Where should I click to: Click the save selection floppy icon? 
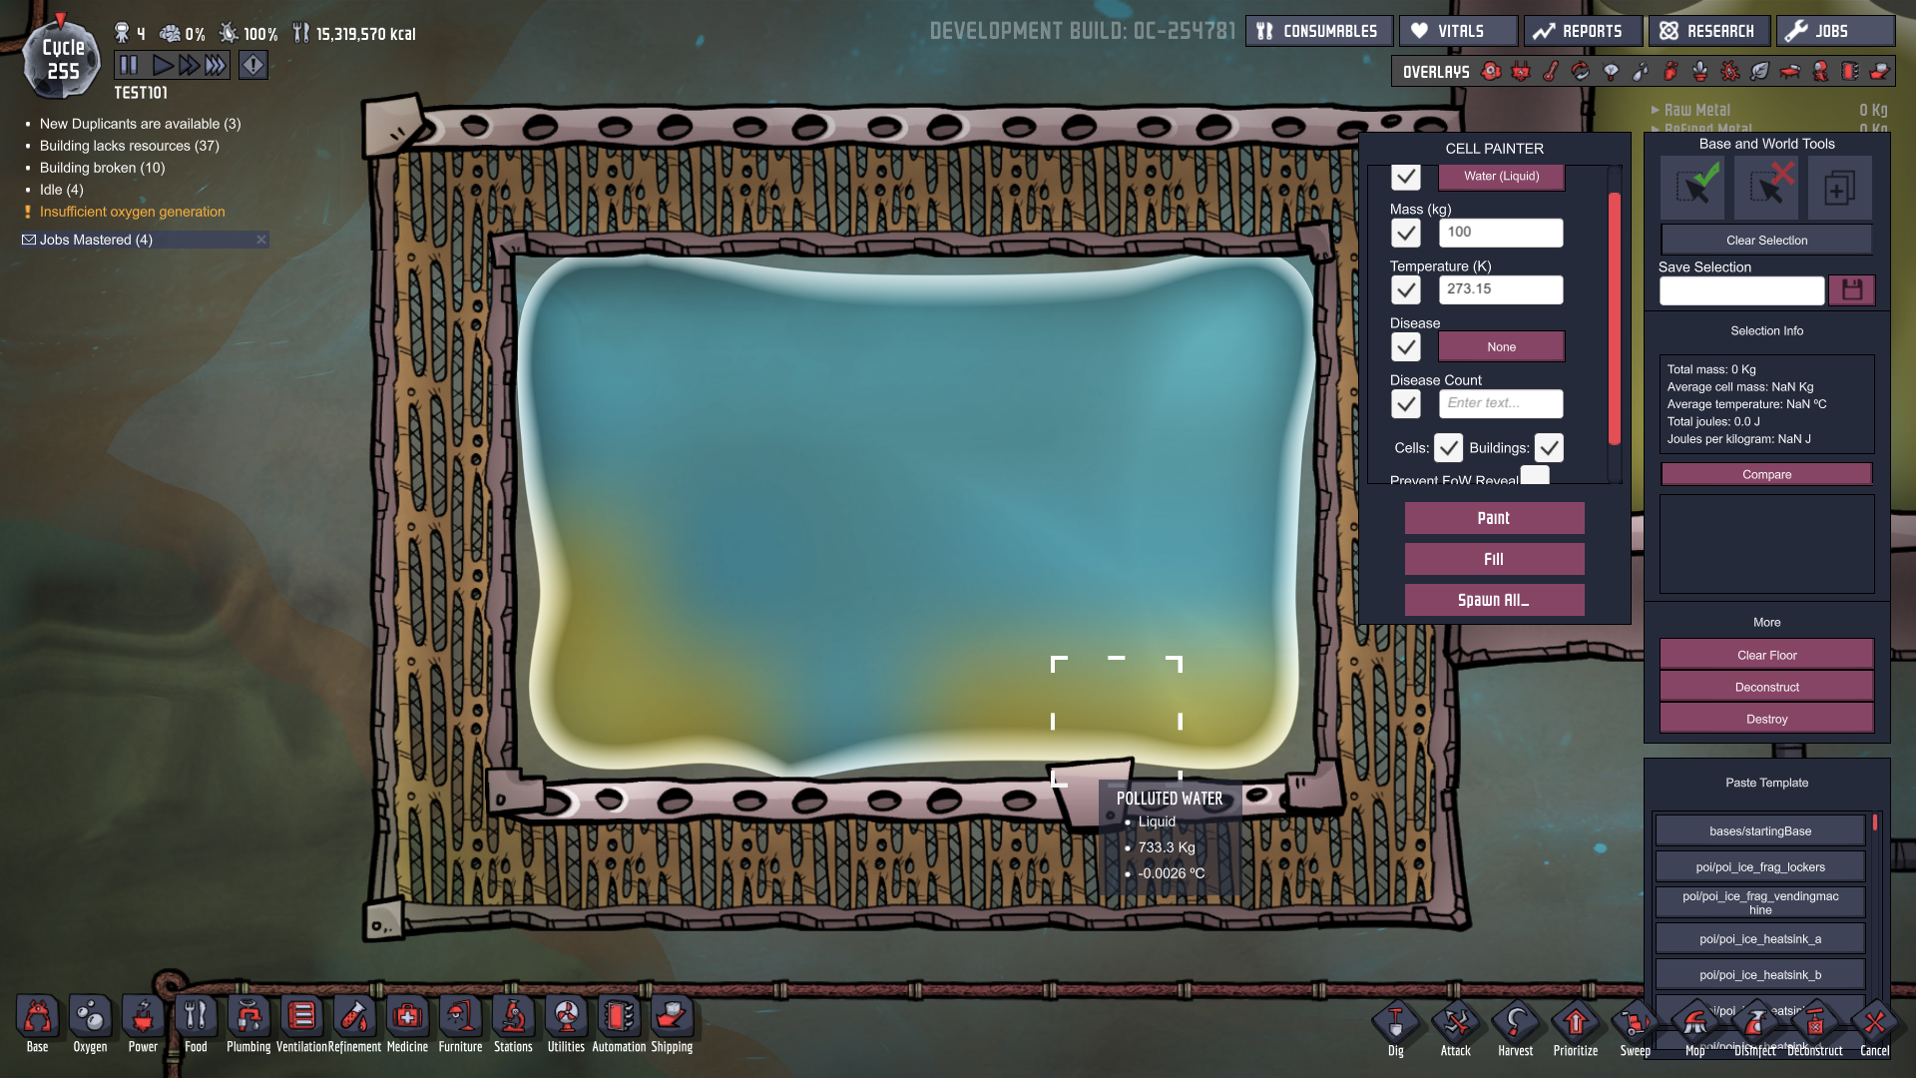[x=1852, y=290]
